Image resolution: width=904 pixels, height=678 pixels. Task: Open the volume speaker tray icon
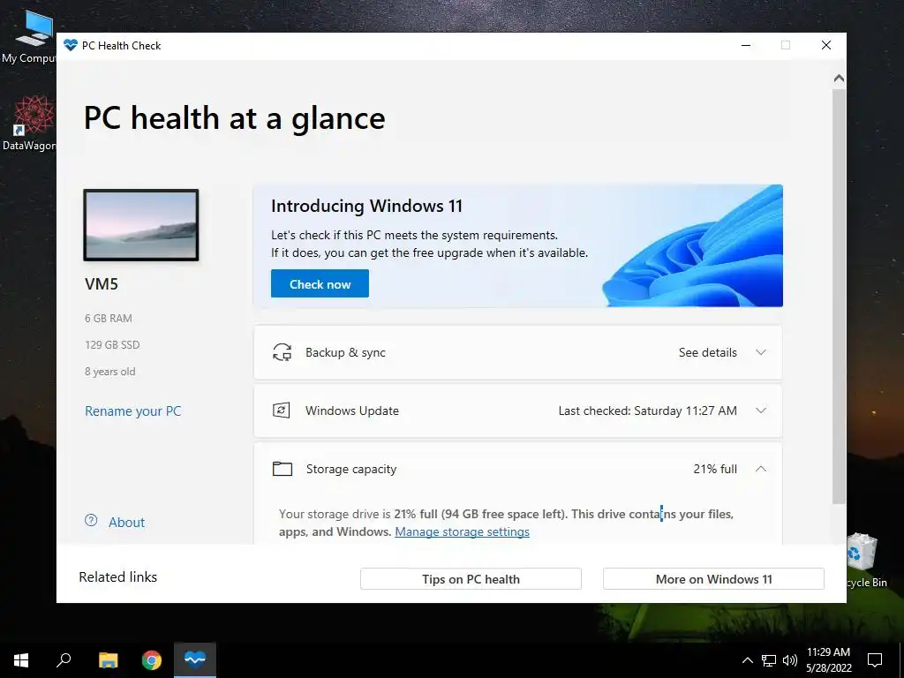(790, 660)
